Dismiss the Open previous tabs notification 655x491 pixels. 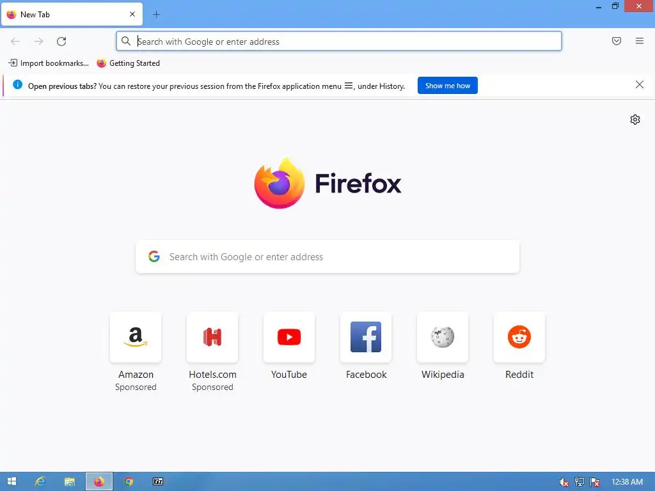click(x=640, y=85)
